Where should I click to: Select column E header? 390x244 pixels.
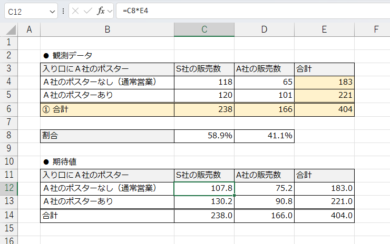tap(324, 29)
